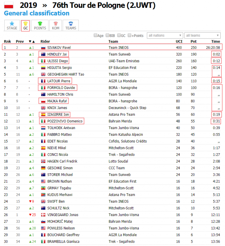
Task: Open 76th Tour de Pologne race link
Action: [x=104, y=5]
